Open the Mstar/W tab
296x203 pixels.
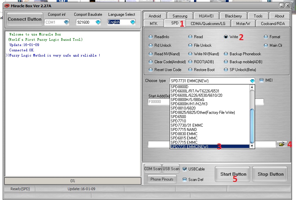click(x=243, y=23)
